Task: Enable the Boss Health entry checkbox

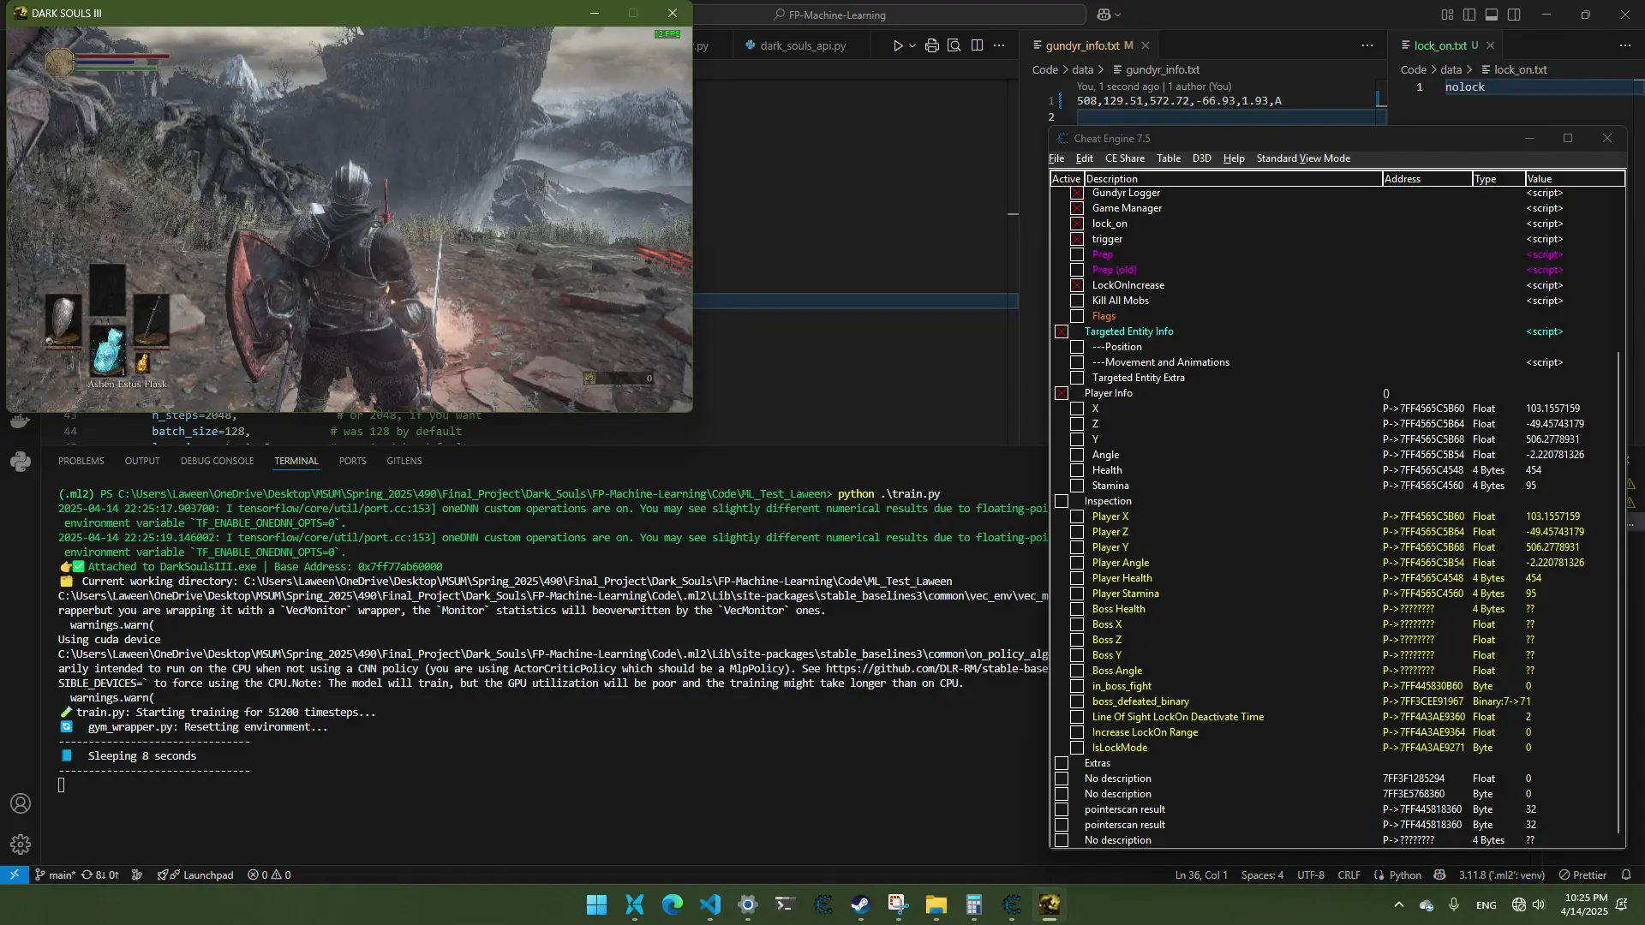Action: (1077, 609)
